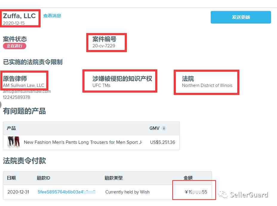Click the AM Sullivan Law, LLC name
Screen dimensions: 277x206
(x=24, y=85)
